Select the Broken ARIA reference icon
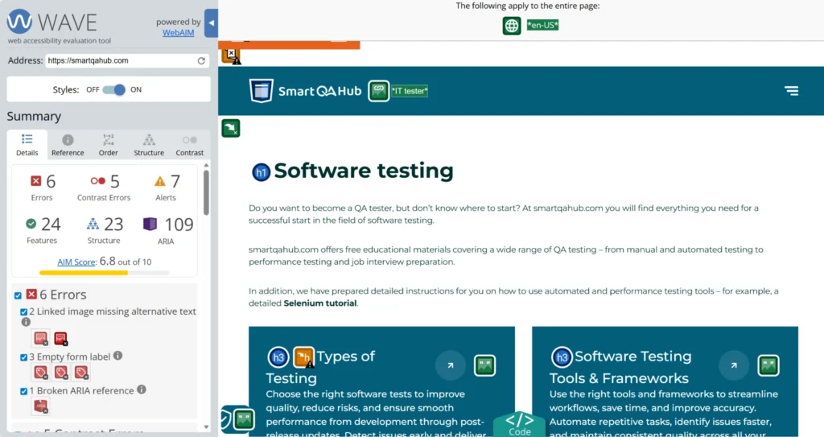The height and width of the screenshot is (437, 824). tap(40, 406)
